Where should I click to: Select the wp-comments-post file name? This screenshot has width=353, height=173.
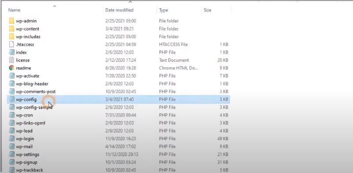coord(36,92)
